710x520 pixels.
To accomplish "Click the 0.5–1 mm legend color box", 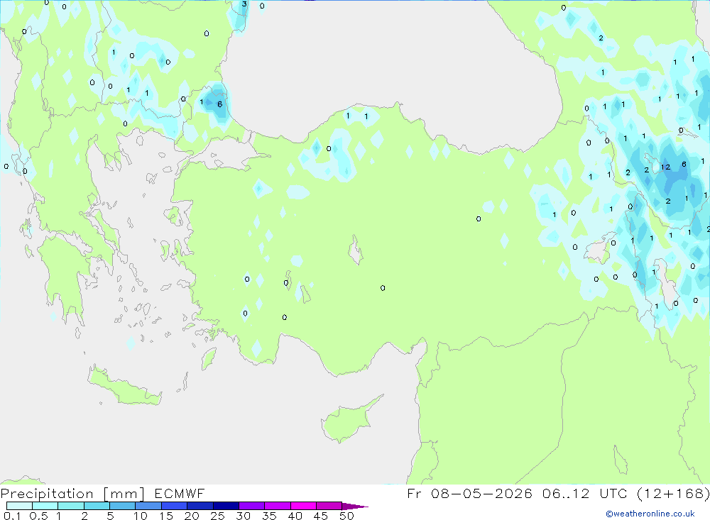I will (x=45, y=506).
